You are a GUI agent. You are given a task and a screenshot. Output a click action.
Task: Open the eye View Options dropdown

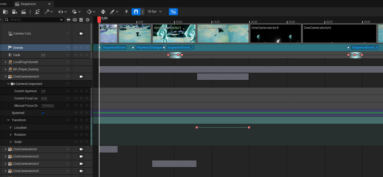point(62,12)
